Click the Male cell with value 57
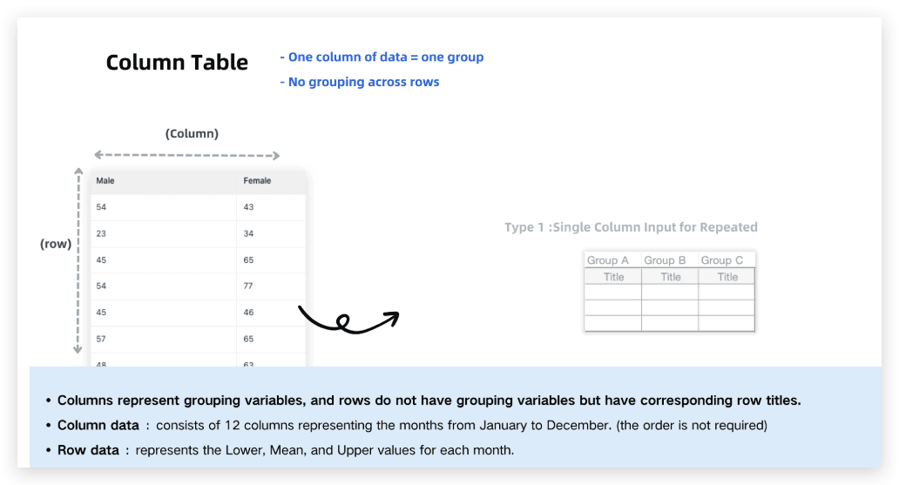Screen dimensions: 899x485 (x=164, y=339)
